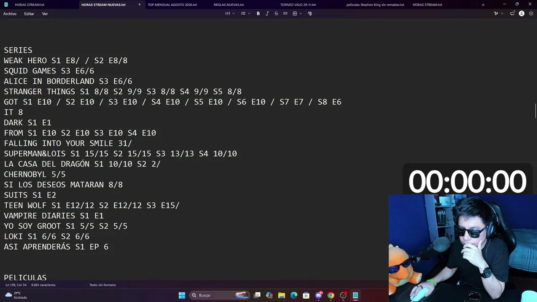Click the ALICE IN BORDERLAND line
Image resolution: width=537 pixels, height=302 pixels.
(x=68, y=81)
